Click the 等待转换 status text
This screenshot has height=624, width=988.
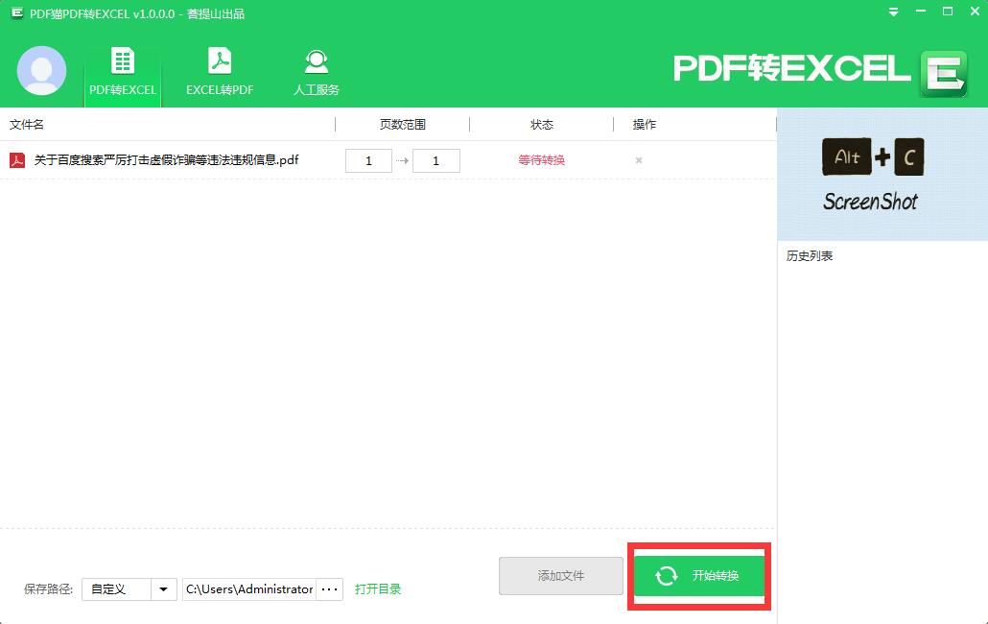[x=542, y=160]
